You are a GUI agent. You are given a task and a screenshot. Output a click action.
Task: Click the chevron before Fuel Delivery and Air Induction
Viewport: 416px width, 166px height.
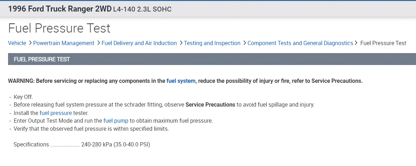[98, 43]
